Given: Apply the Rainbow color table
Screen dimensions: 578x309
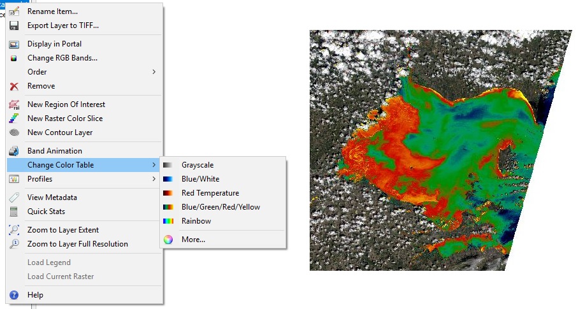Looking at the screenshot, I should (196, 221).
